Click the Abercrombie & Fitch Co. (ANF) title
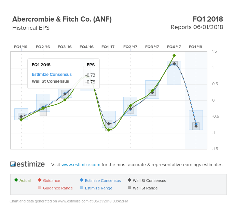This screenshot has width=234, height=212. coord(62,19)
